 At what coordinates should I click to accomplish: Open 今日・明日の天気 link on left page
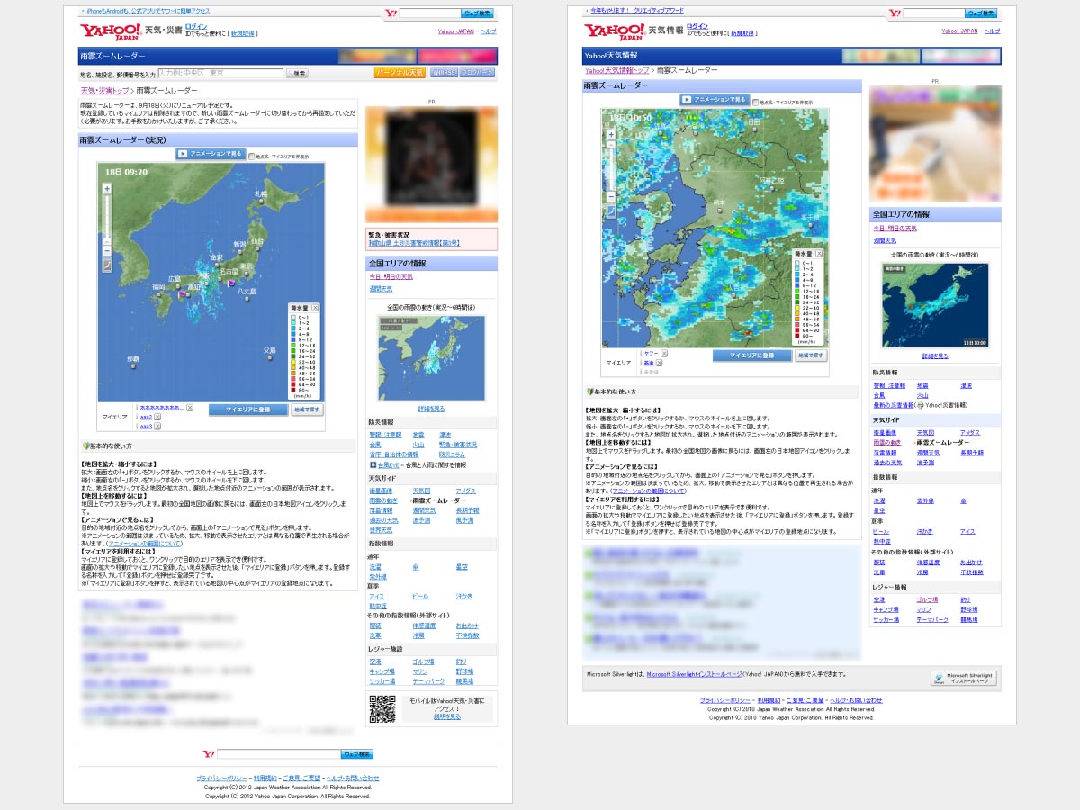pos(391,277)
